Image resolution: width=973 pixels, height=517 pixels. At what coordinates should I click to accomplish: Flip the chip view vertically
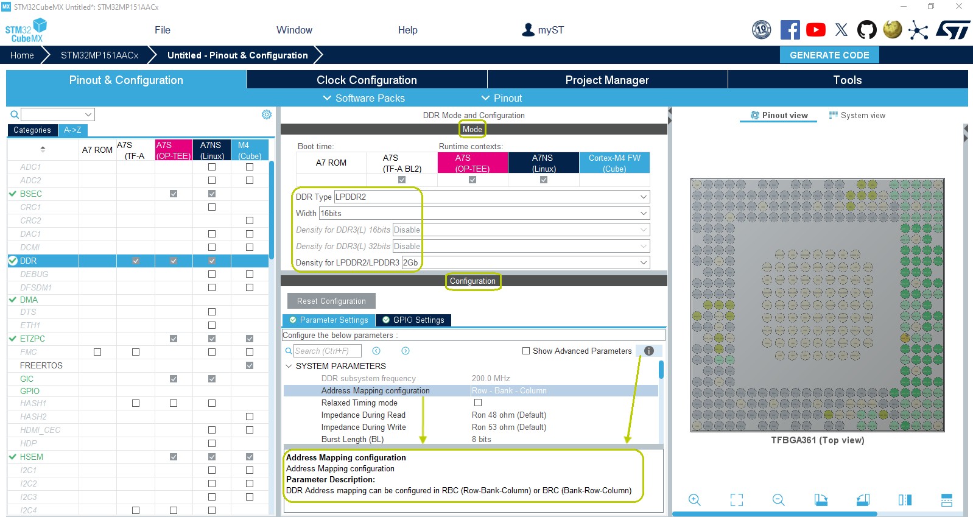[947, 500]
